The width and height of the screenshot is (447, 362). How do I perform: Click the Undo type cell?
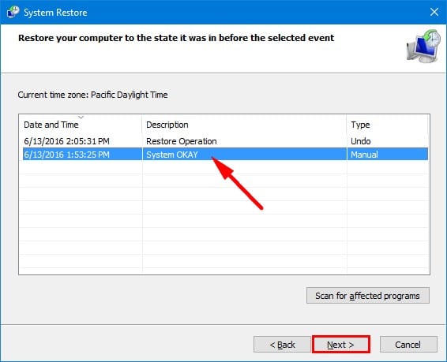coord(361,141)
